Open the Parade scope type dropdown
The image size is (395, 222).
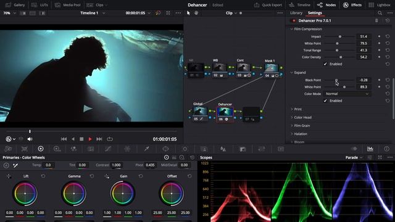coord(354,157)
